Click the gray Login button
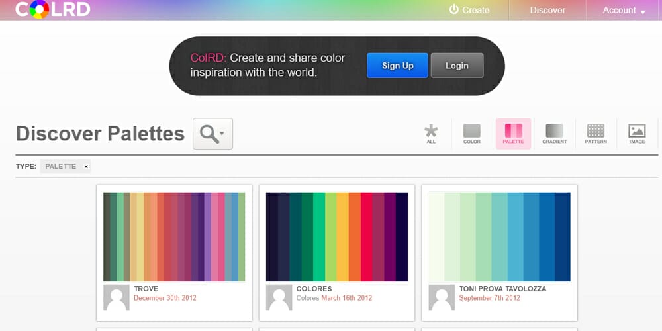Viewport: 662px width, 331px height. point(457,66)
